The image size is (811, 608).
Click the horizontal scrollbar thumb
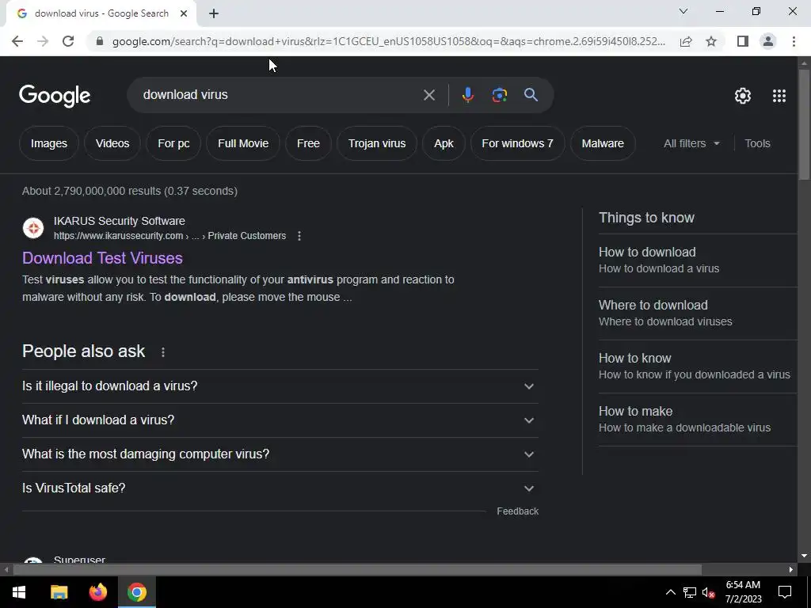(x=357, y=570)
